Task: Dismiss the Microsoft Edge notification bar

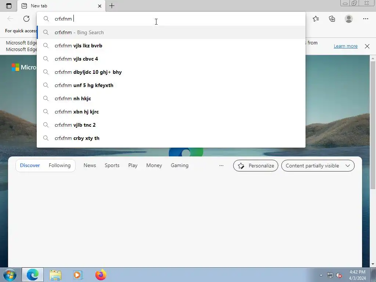Action: pyautogui.click(x=367, y=46)
